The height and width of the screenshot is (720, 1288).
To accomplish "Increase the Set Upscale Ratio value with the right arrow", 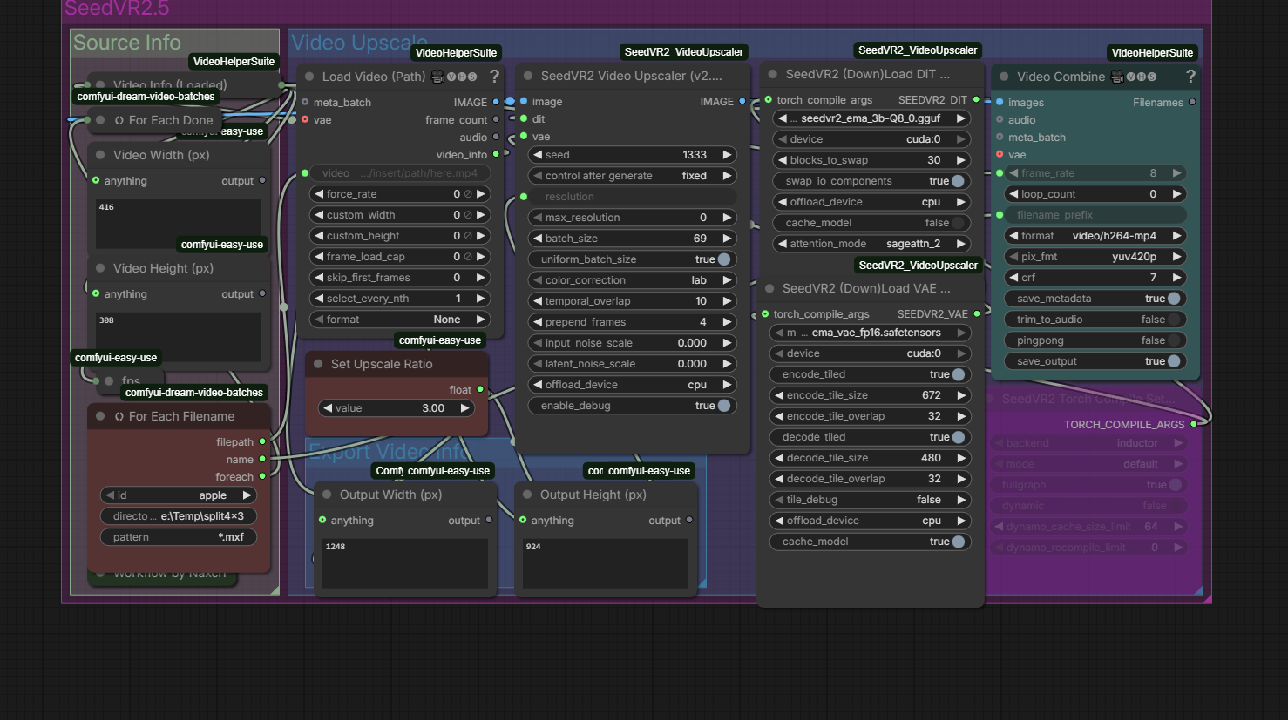I will [465, 408].
